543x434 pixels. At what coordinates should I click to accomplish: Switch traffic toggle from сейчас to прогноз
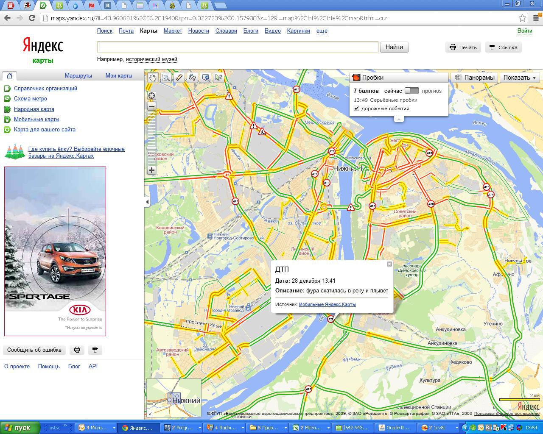pos(411,91)
